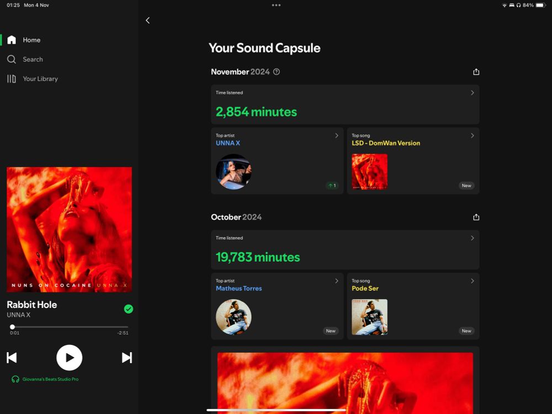Click the New badge on LSD song card
Screen dimensions: 552x414
pos(466,185)
